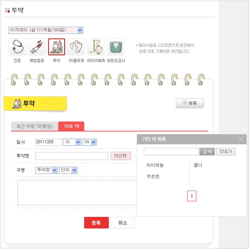Screen dimensions: 249x249
Task: Expand the 투여량 dropdown
Action: coord(46,170)
